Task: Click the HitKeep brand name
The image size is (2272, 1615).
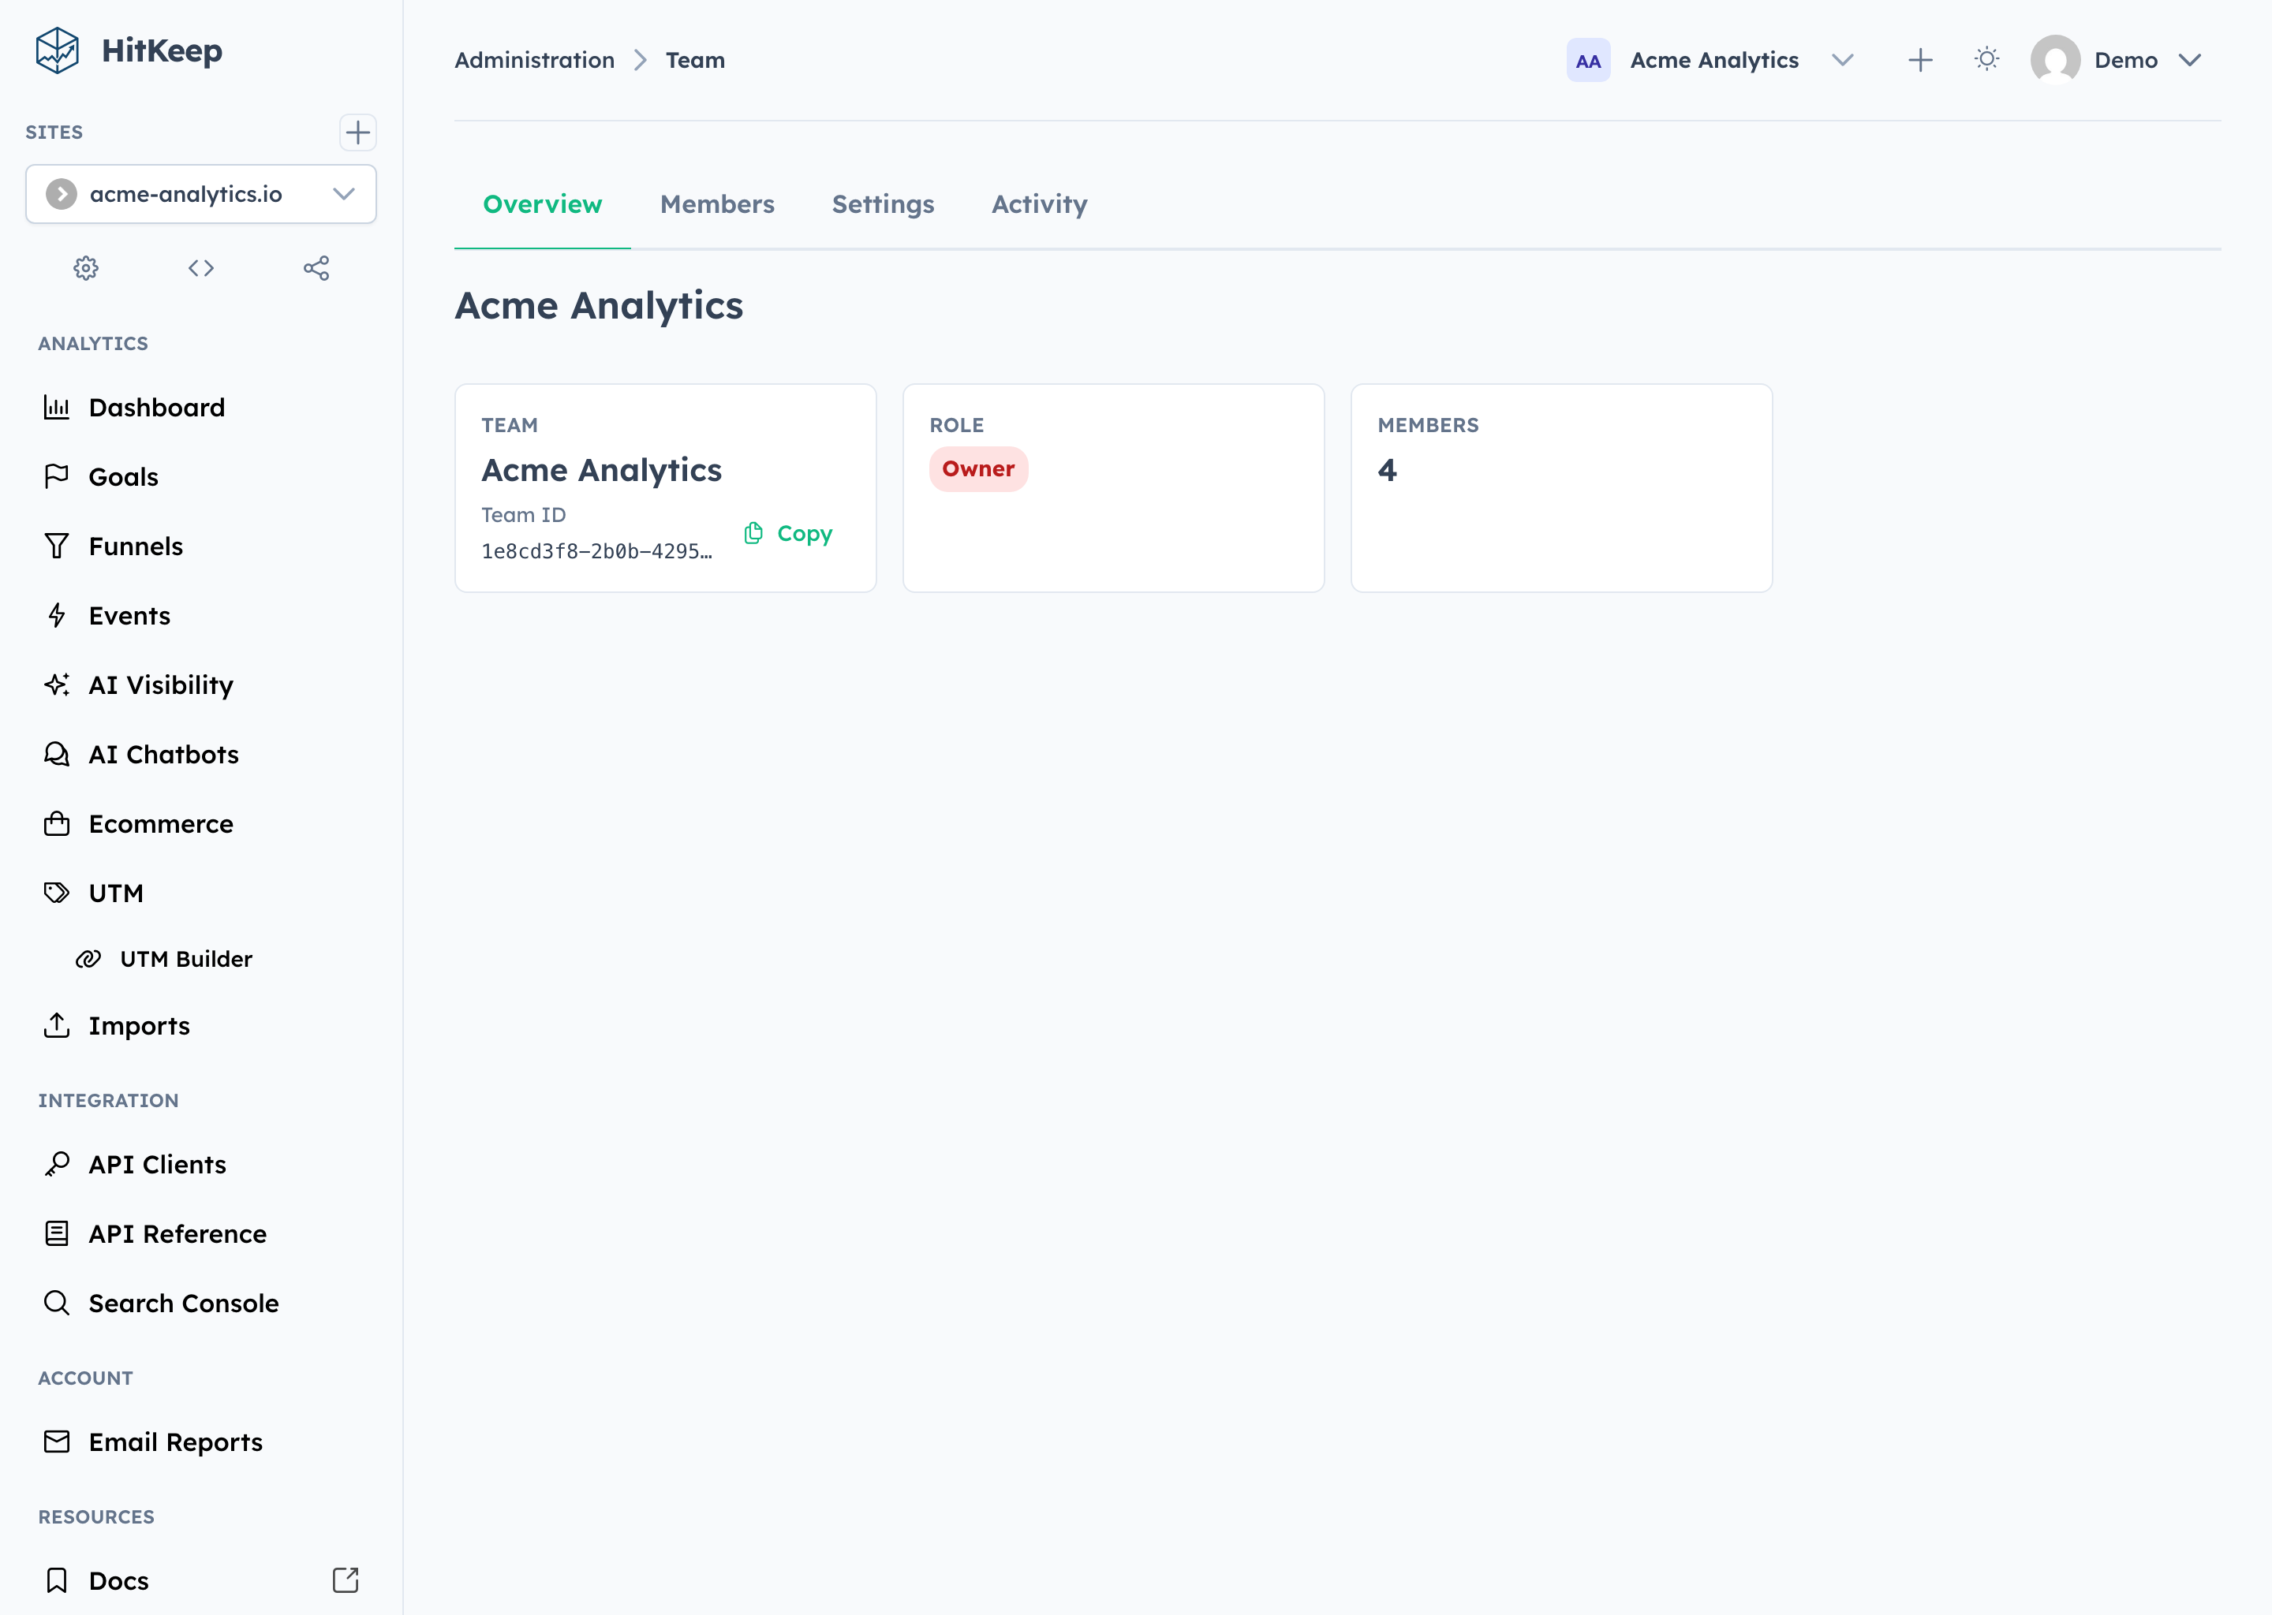Action: 161,50
